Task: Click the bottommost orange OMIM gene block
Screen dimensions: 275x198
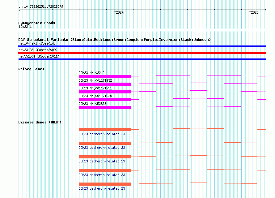Action: 105,184
